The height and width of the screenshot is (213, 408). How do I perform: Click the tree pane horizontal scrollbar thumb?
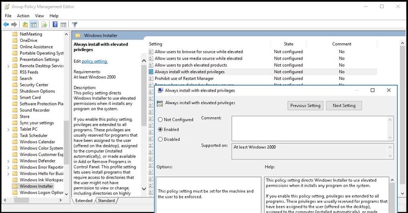21,201
